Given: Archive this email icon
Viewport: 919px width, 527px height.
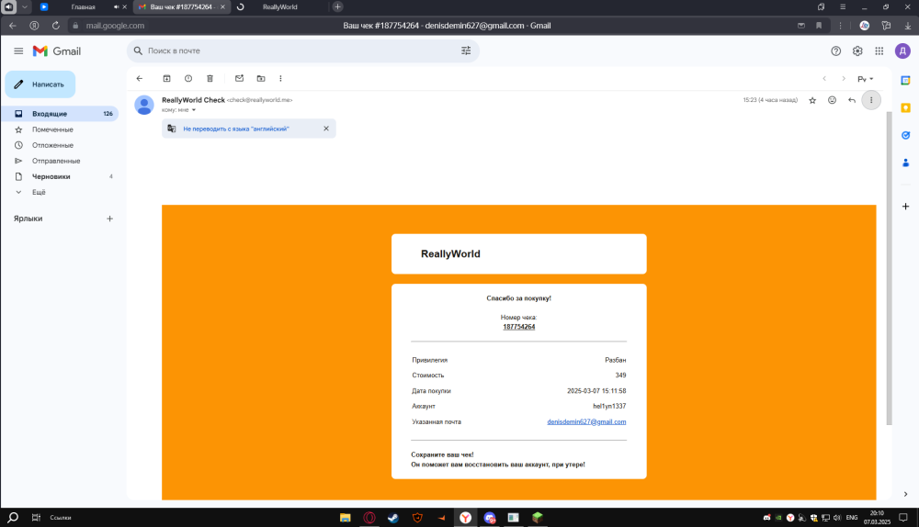Looking at the screenshot, I should [166, 78].
